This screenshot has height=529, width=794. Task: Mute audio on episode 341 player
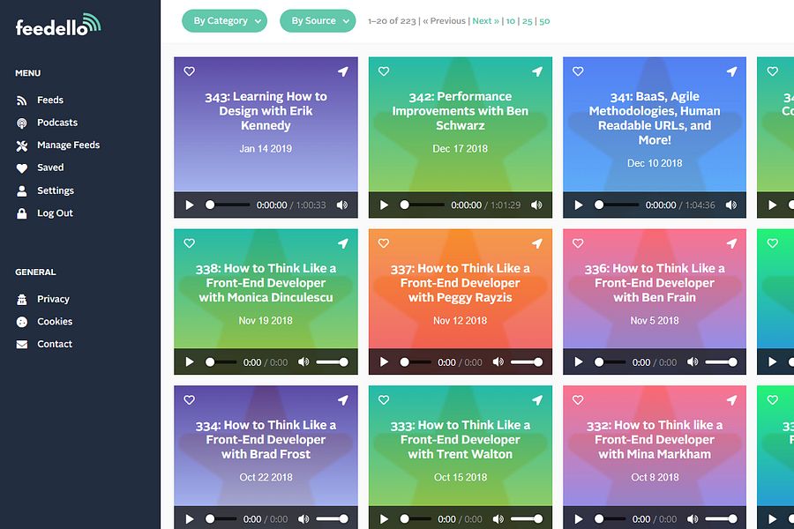(x=730, y=205)
